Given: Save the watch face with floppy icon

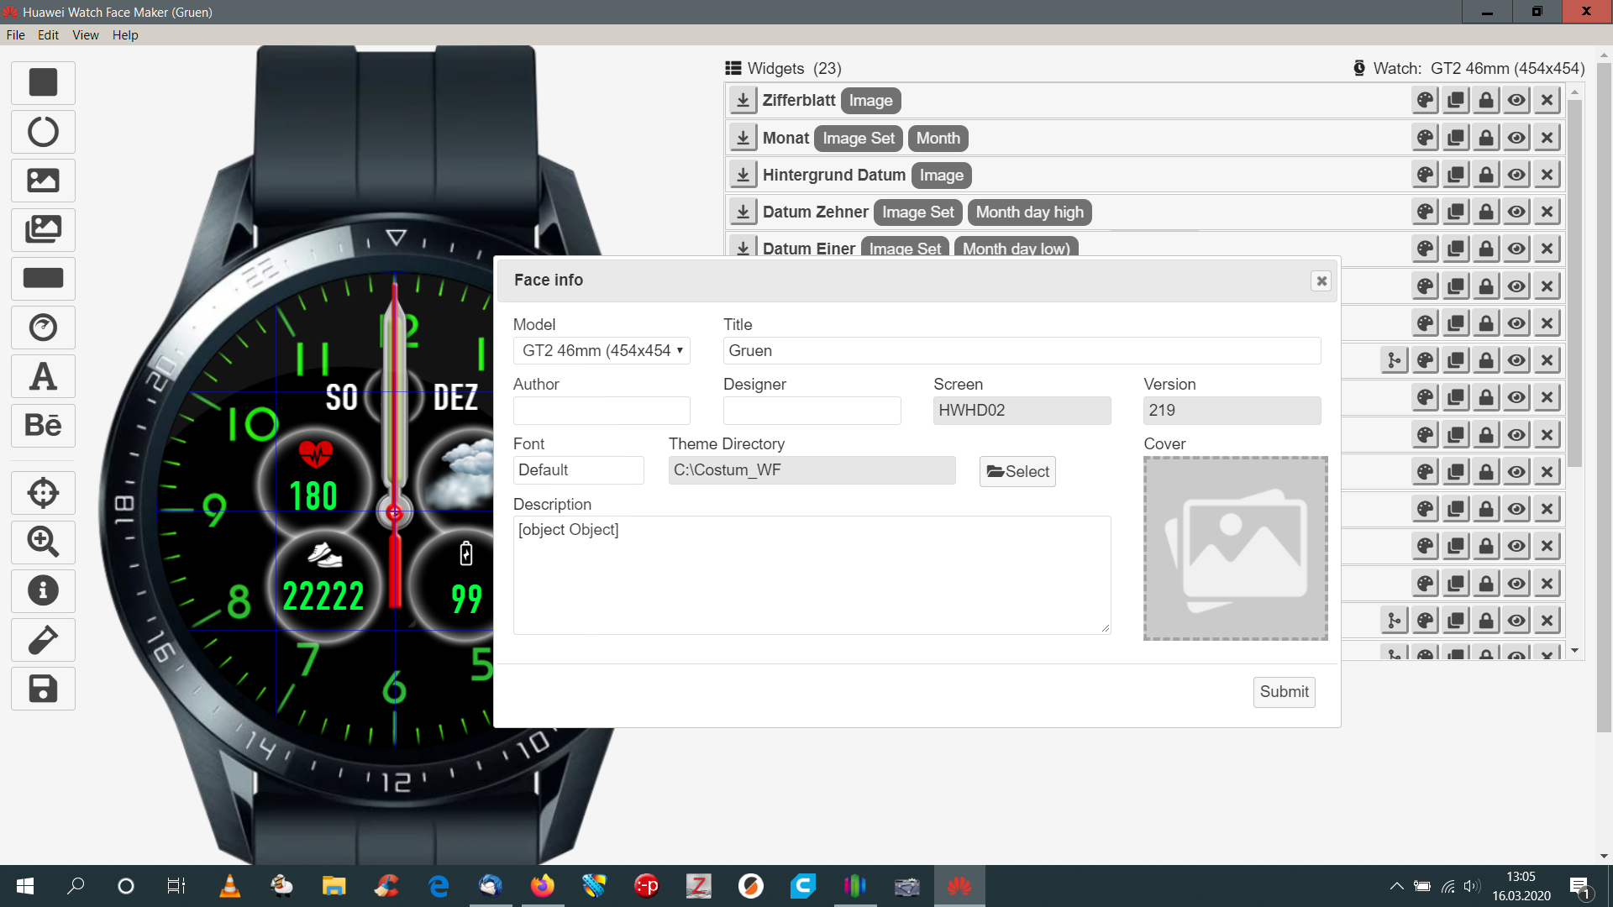Looking at the screenshot, I should click(x=43, y=689).
